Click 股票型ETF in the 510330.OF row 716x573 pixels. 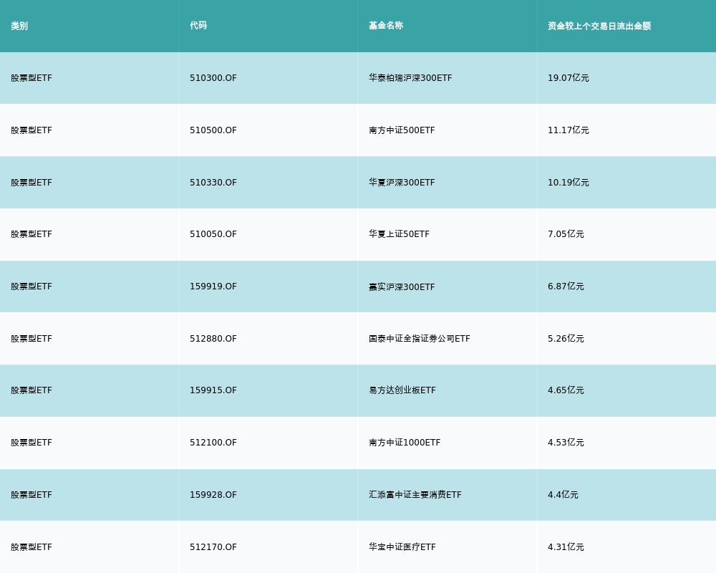[x=32, y=183]
